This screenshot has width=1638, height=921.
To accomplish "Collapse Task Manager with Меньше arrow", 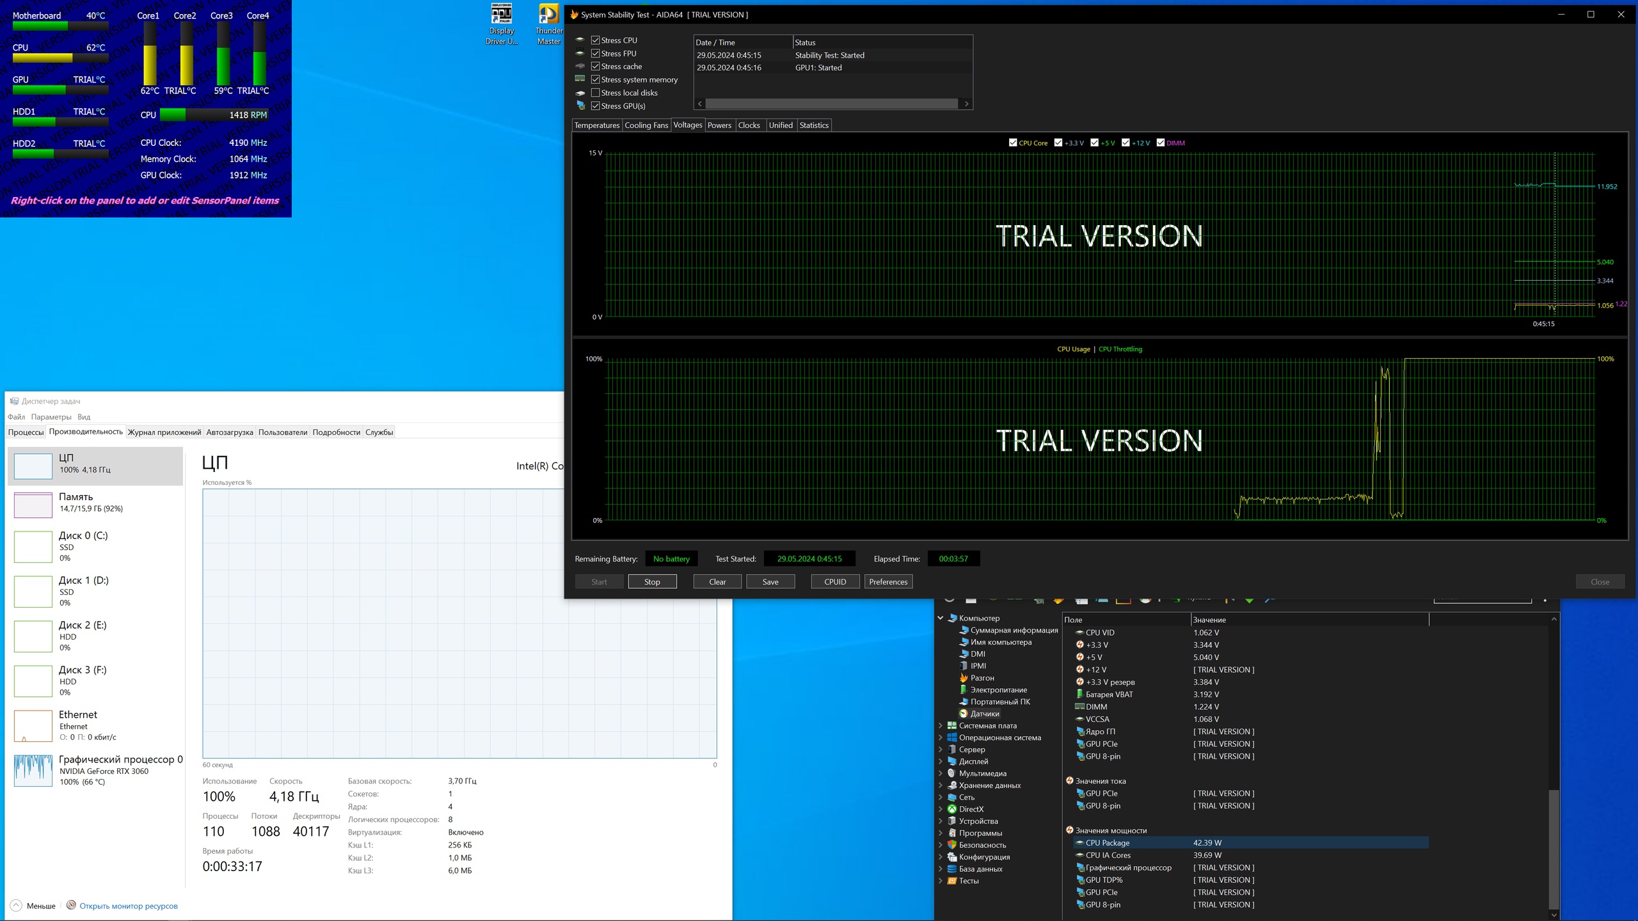I will tap(17, 906).
